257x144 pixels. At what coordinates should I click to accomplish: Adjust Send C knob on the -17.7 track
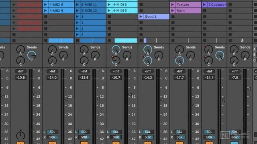tap(179, 60)
